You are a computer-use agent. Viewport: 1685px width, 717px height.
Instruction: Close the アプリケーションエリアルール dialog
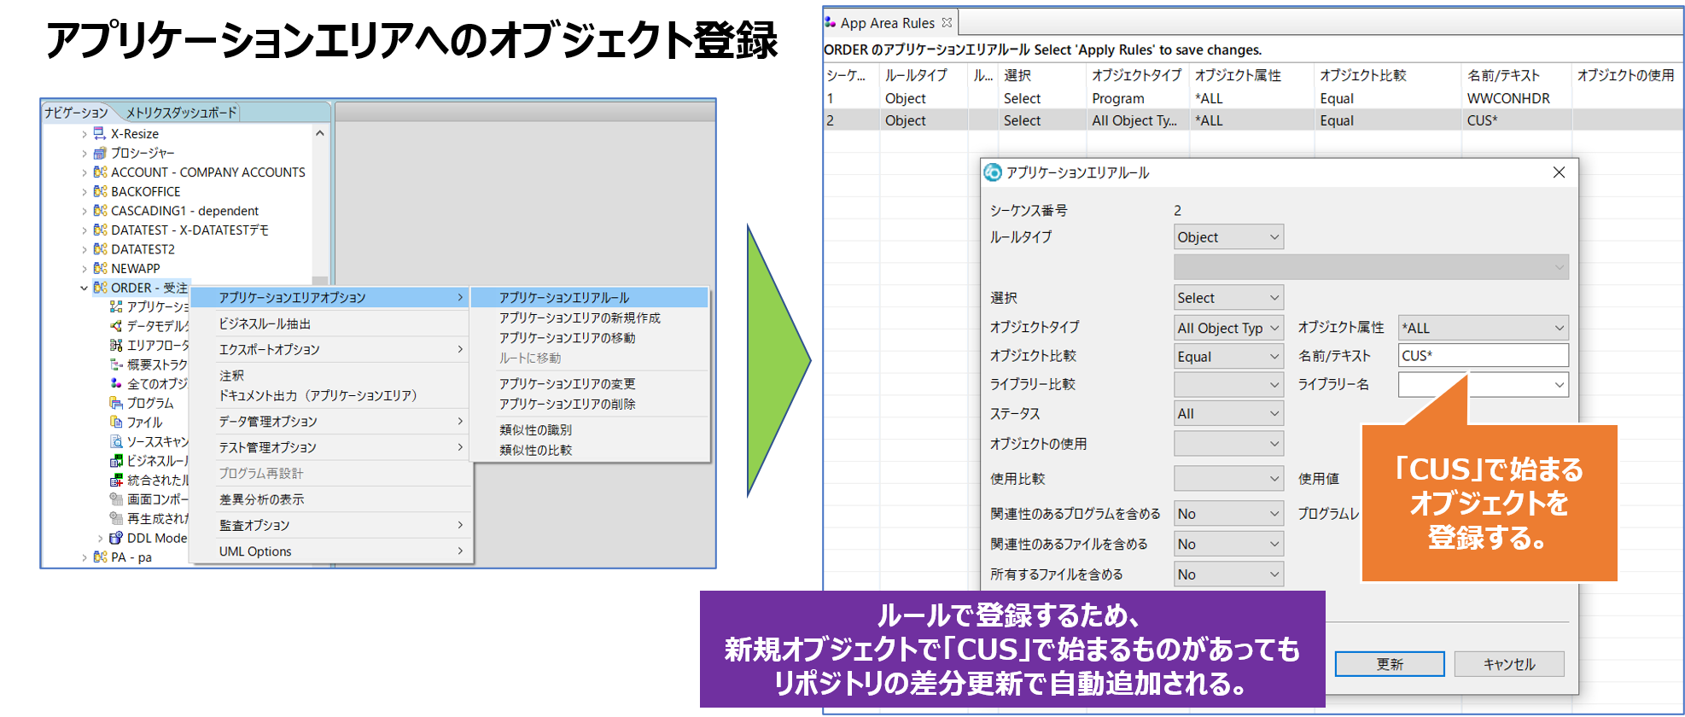pyautogui.click(x=1559, y=172)
